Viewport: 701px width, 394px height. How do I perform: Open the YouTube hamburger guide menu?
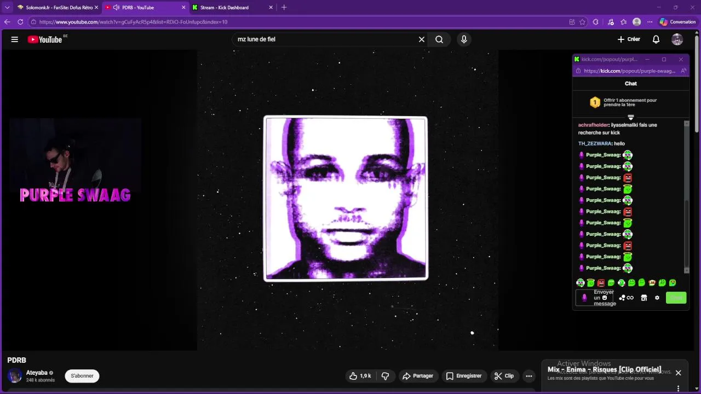click(15, 39)
